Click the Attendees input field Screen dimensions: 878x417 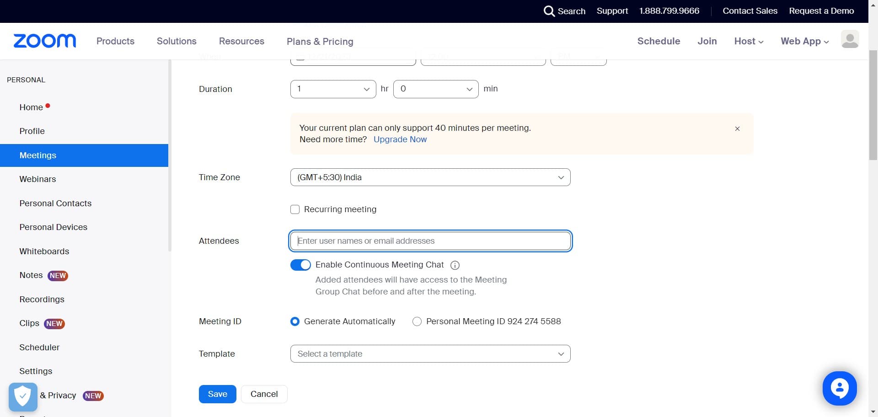(430, 241)
